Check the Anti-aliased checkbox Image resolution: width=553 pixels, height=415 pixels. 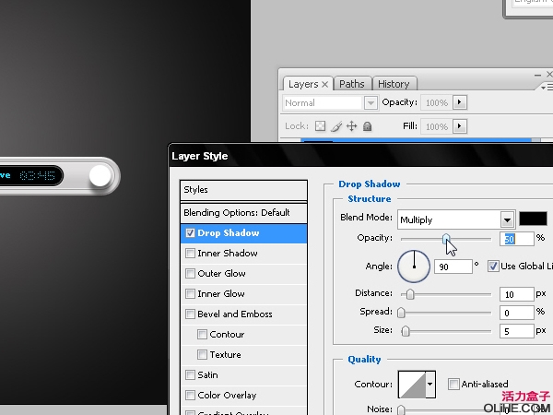[453, 384]
